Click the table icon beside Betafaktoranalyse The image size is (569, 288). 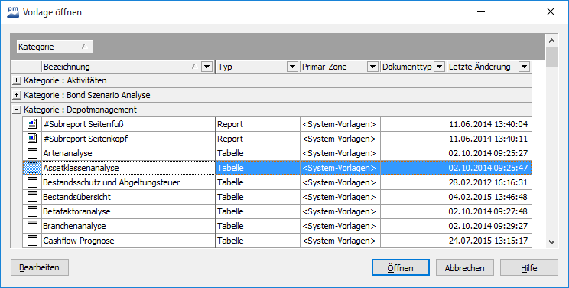[x=32, y=211]
